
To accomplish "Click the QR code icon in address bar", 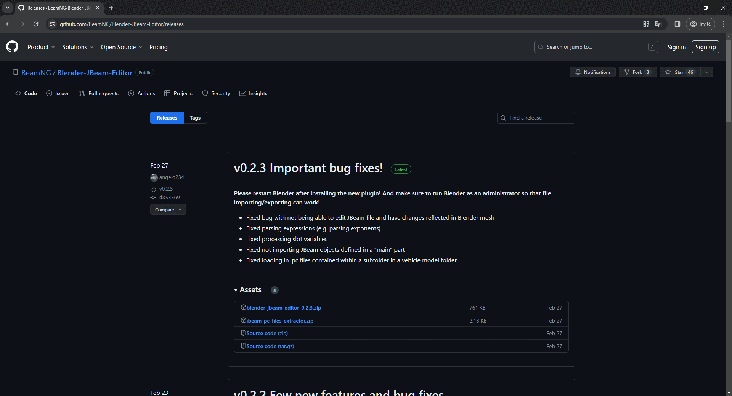I will point(646,24).
